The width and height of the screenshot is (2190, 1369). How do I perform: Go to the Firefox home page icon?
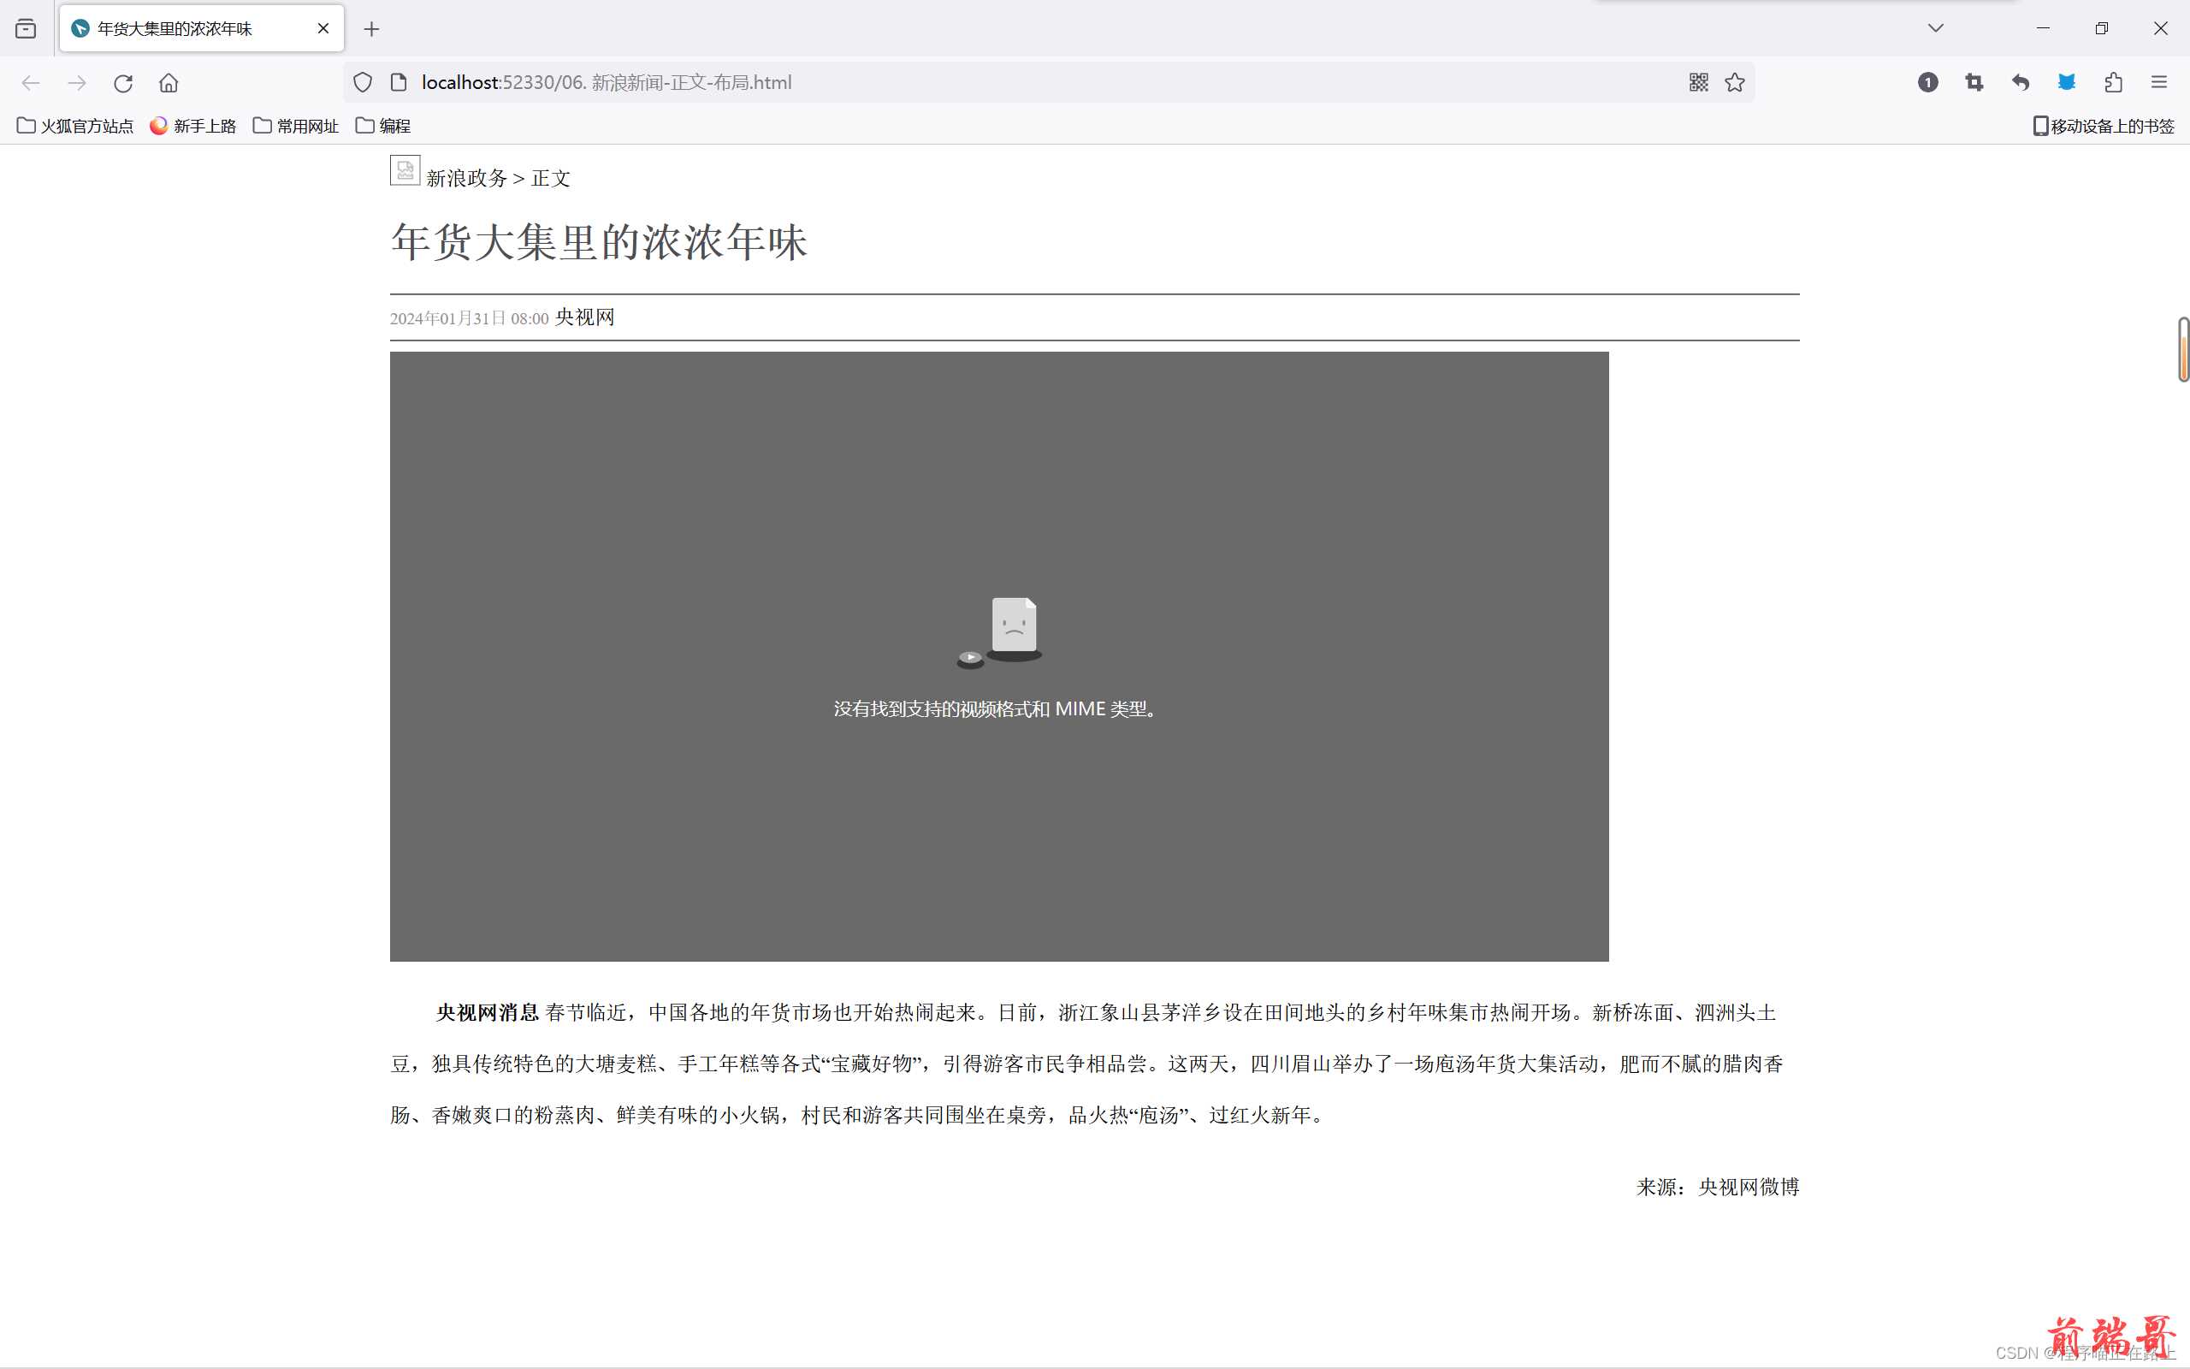169,82
